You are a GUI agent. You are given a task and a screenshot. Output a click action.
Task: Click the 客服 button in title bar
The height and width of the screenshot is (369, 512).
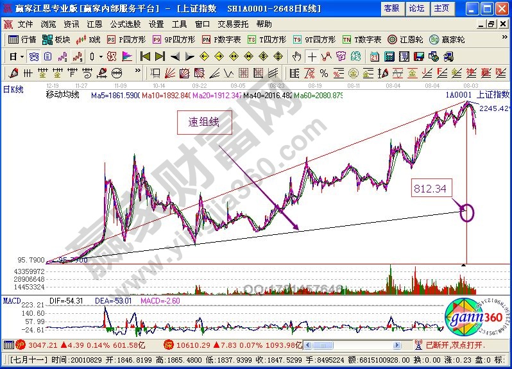point(391,8)
